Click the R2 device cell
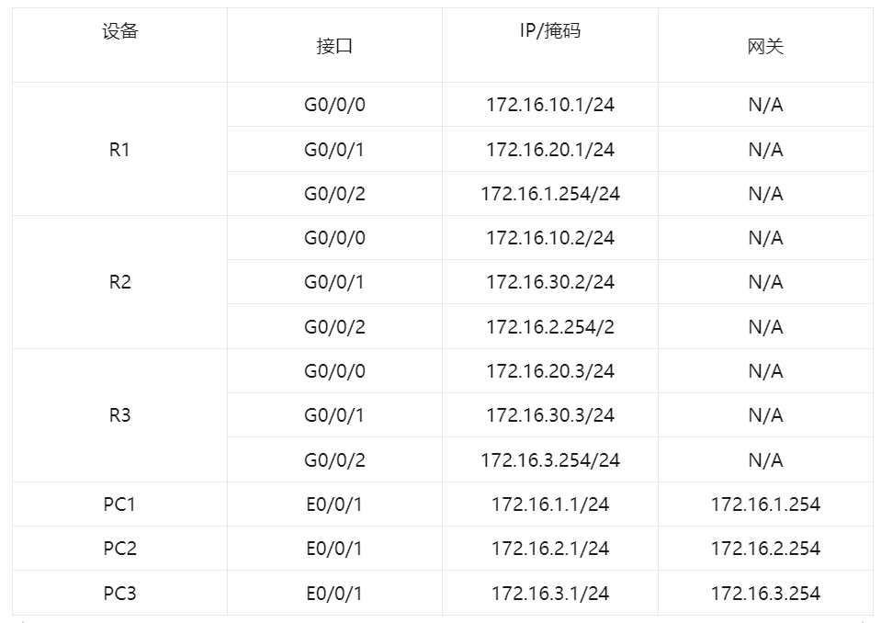The height and width of the screenshot is (623, 881). click(119, 282)
